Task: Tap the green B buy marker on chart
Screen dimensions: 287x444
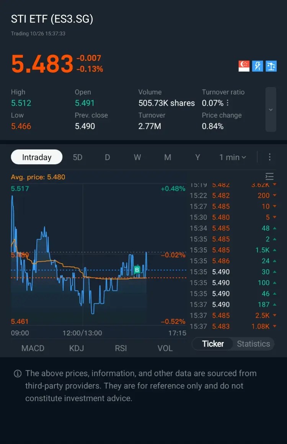Action: coord(137,270)
